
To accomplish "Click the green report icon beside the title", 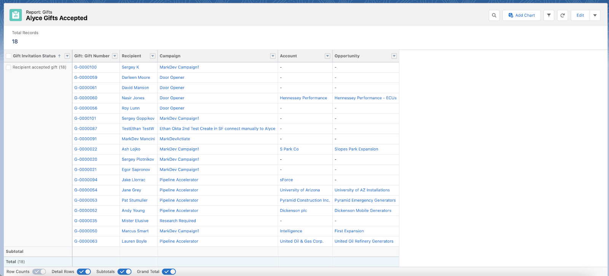I will [x=16, y=15].
